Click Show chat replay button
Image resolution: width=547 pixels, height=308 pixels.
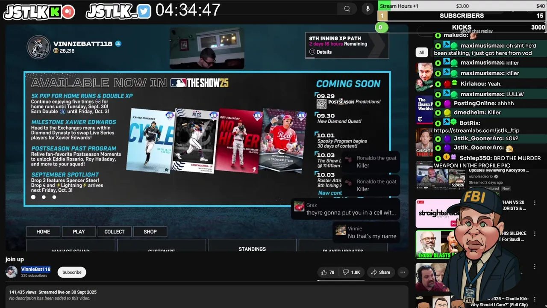pyautogui.click(x=476, y=31)
